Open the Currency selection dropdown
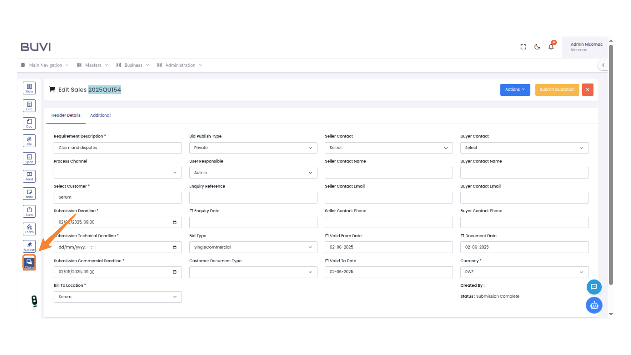This screenshot has width=631, height=355. pos(524,272)
